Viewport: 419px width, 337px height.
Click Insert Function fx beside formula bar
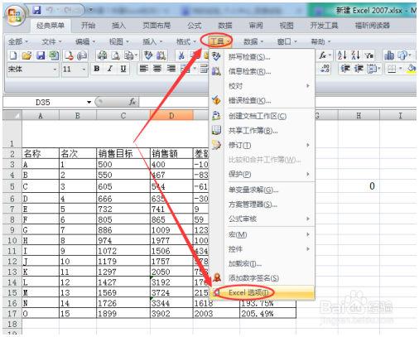(x=132, y=102)
